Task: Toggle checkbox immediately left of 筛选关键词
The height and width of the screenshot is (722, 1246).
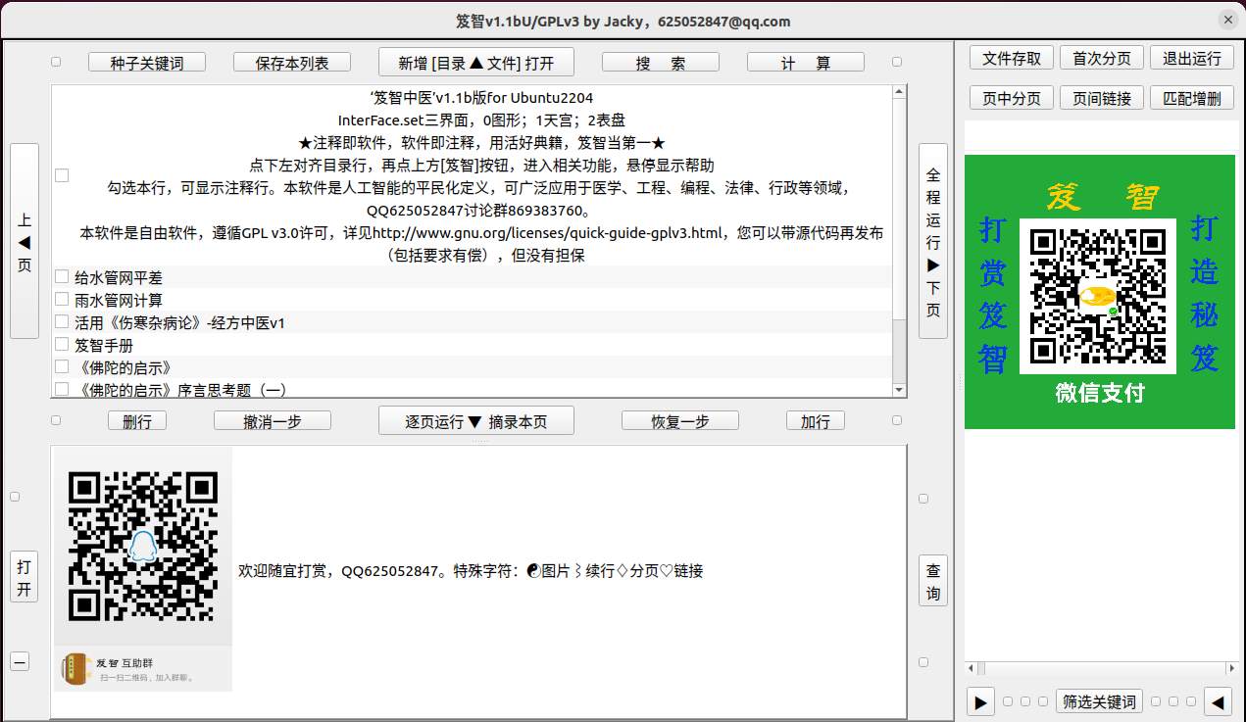Action: (1043, 701)
